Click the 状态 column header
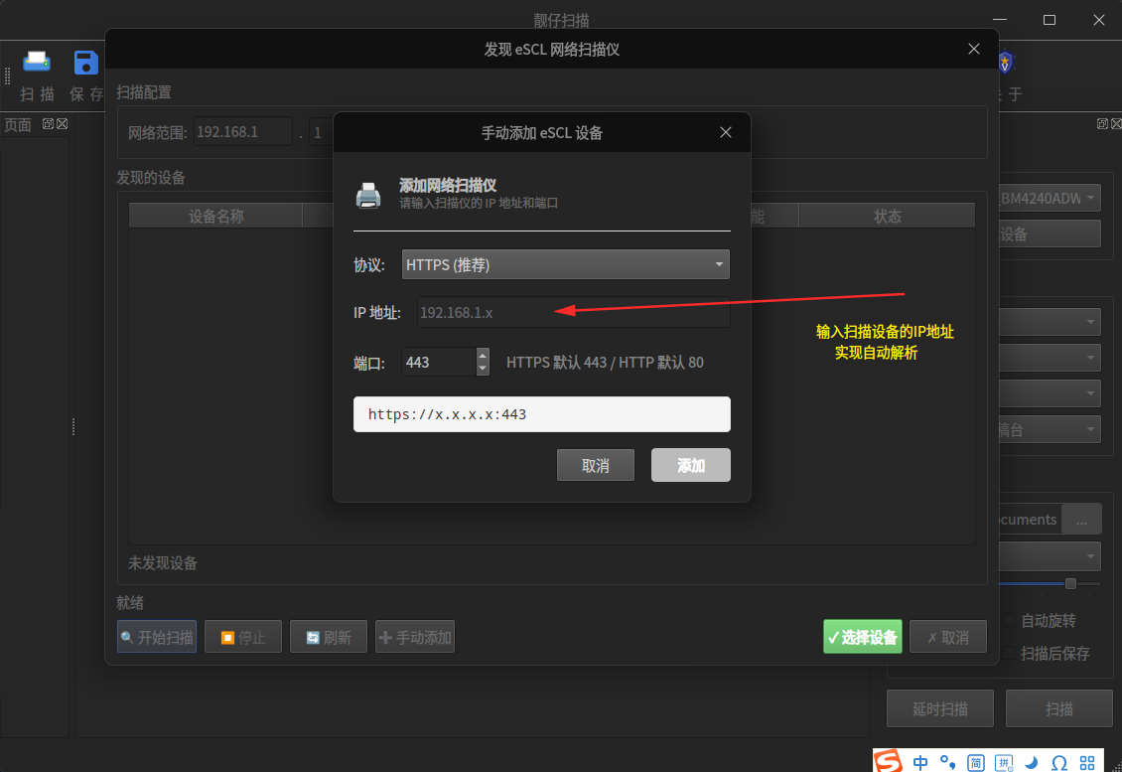 point(888,217)
